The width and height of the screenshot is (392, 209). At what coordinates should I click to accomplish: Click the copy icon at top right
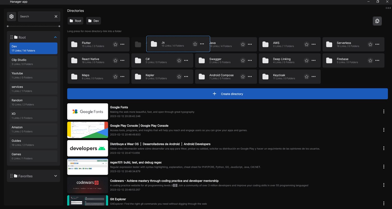(377, 21)
